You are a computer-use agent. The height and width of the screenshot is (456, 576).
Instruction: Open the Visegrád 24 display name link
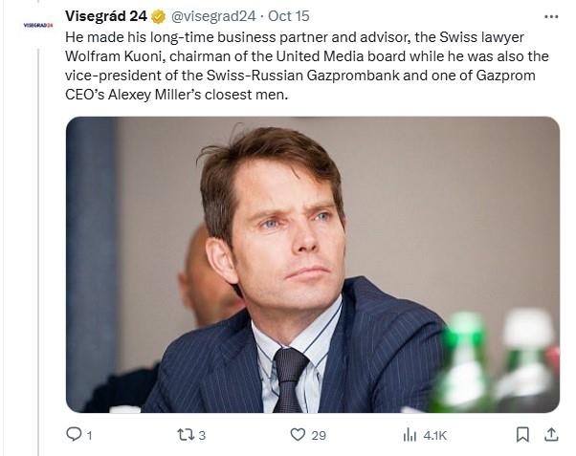pyautogui.click(x=106, y=16)
